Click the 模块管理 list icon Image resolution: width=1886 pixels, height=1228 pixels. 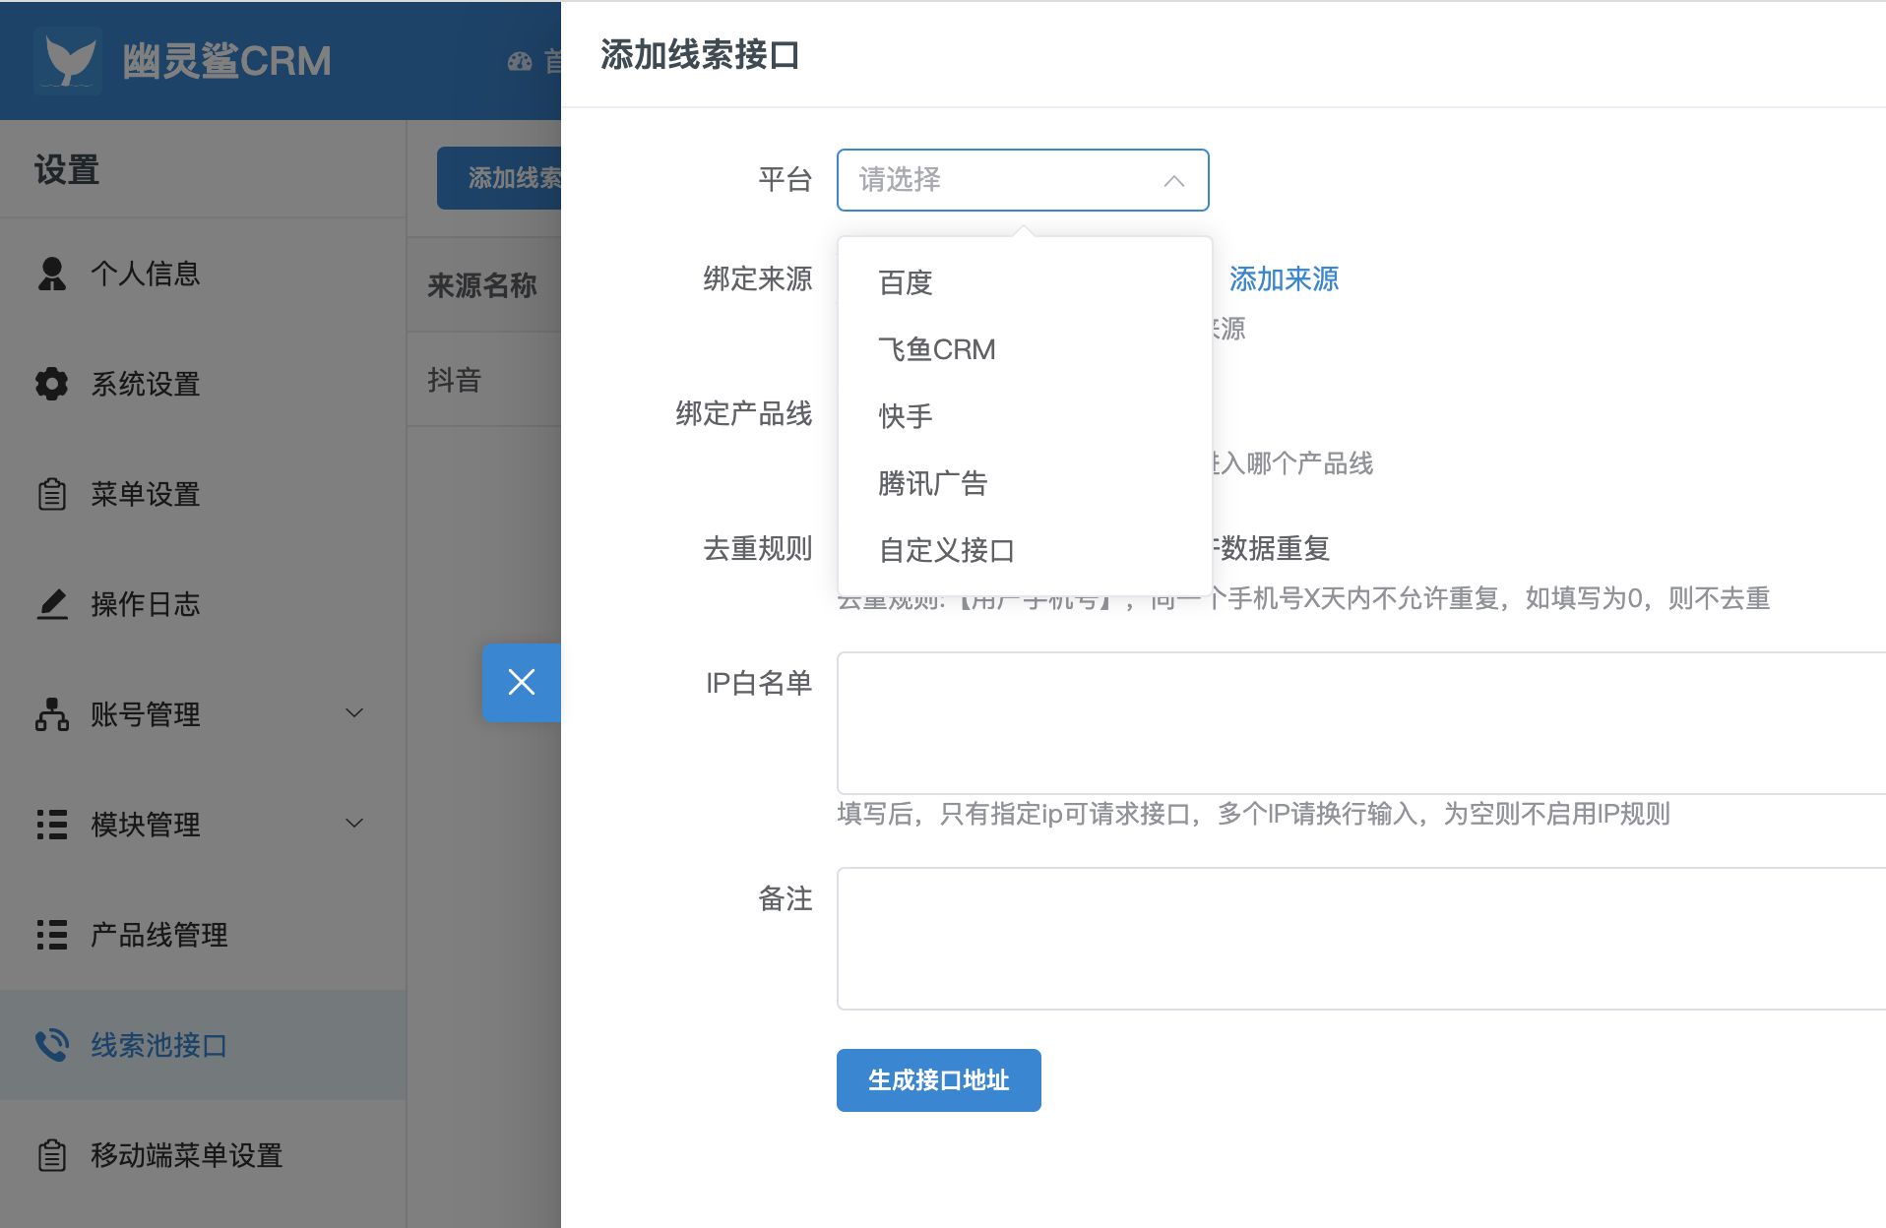pos(51,825)
